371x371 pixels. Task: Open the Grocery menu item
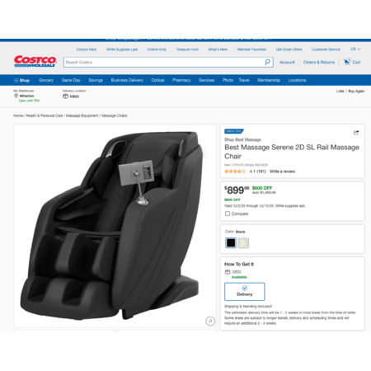tap(46, 80)
